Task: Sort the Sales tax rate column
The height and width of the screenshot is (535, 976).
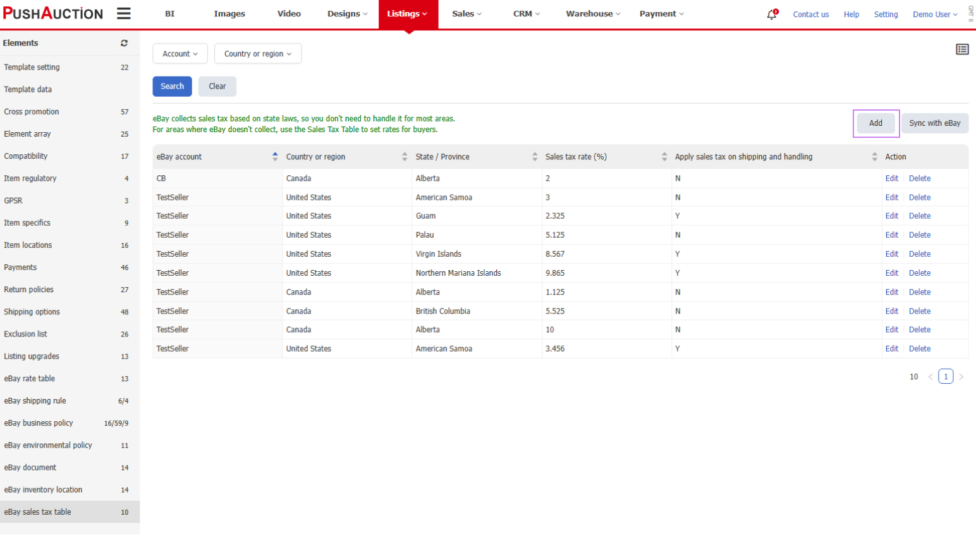Action: (x=664, y=156)
